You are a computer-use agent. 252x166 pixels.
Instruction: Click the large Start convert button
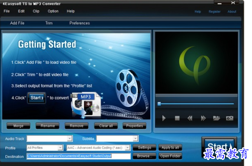click(x=219, y=146)
